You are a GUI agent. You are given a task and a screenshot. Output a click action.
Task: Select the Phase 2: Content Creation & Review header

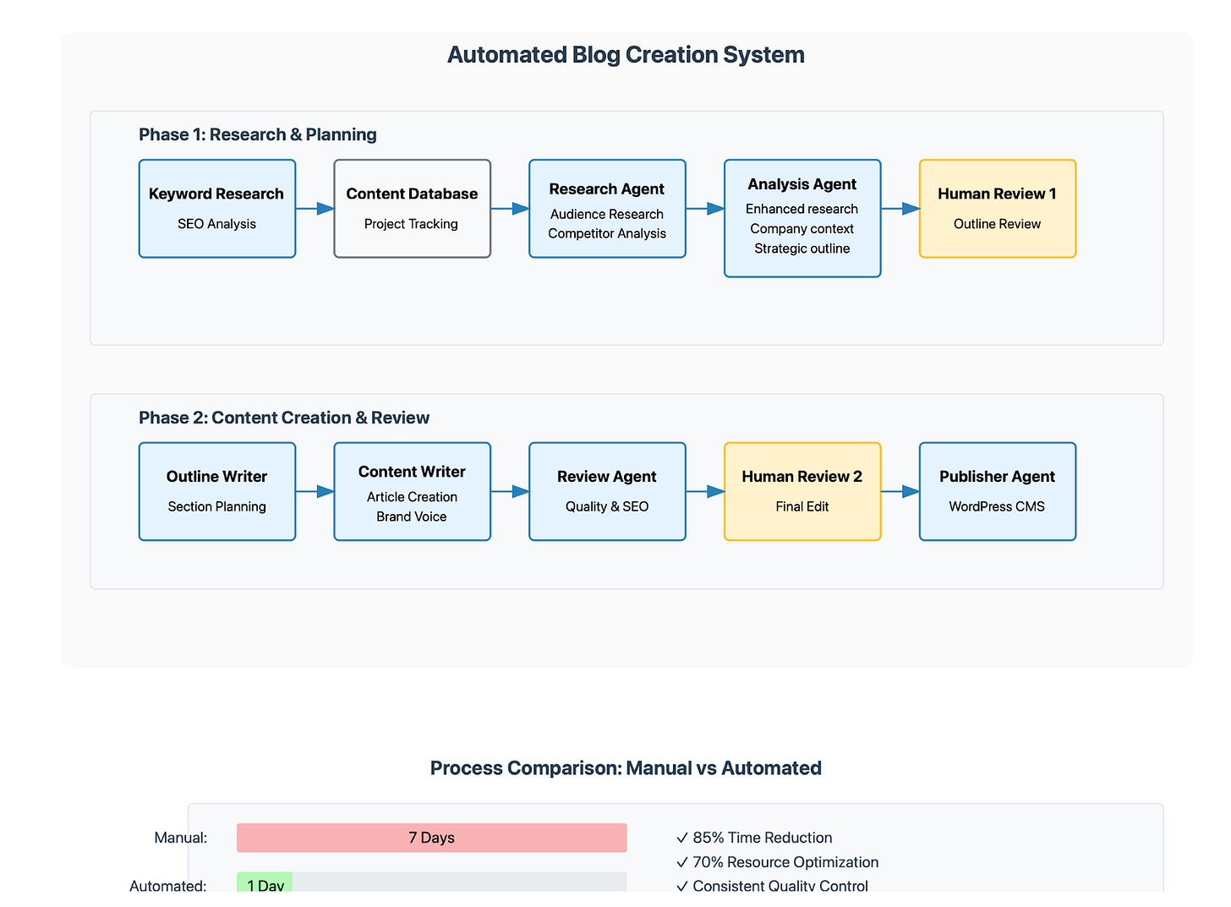tap(284, 417)
